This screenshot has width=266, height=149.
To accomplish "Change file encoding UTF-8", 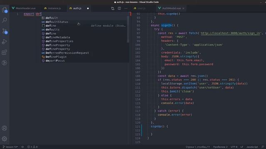I will [x=234, y=147].
